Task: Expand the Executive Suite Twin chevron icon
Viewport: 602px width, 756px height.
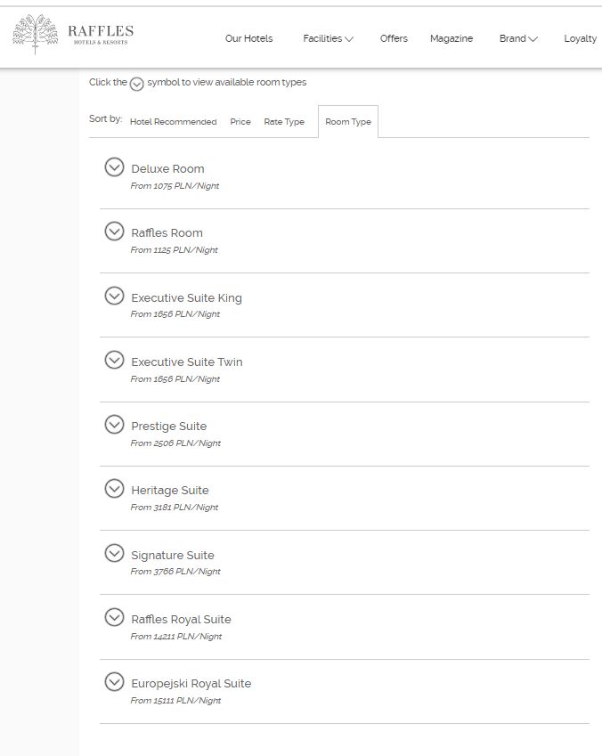Action: pyautogui.click(x=114, y=360)
